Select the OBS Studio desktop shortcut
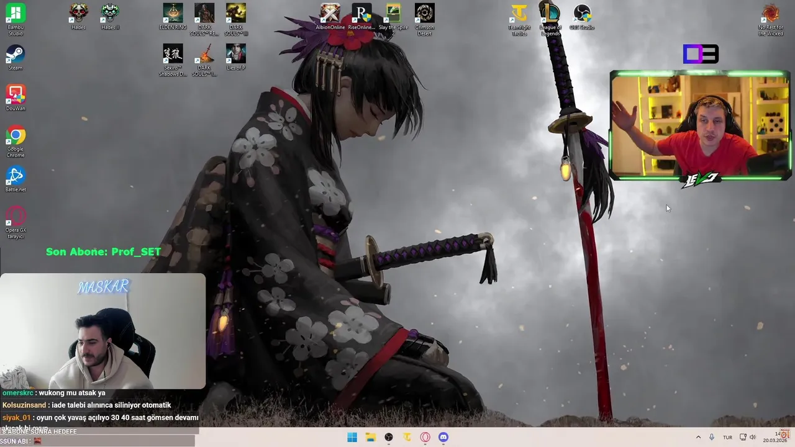Viewport: 795px width, 447px height. click(x=582, y=17)
